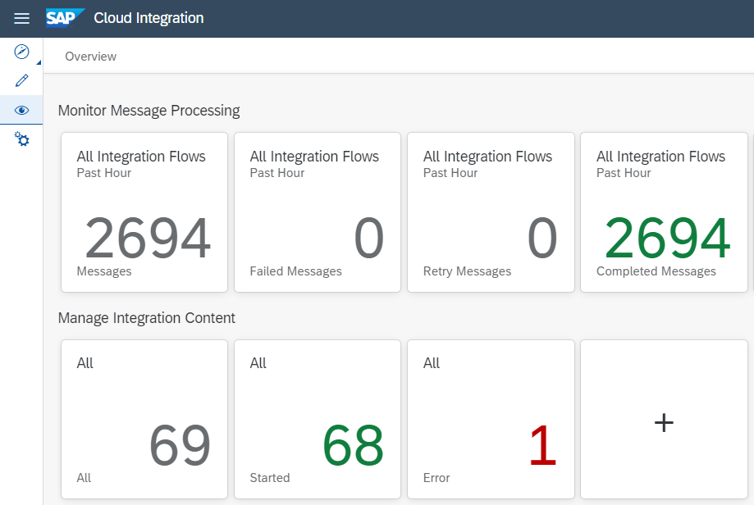Open the Discover compass icon
754x505 pixels.
[x=22, y=52]
